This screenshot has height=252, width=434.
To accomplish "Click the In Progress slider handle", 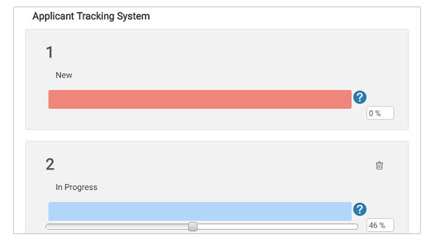I will pos(193,226).
